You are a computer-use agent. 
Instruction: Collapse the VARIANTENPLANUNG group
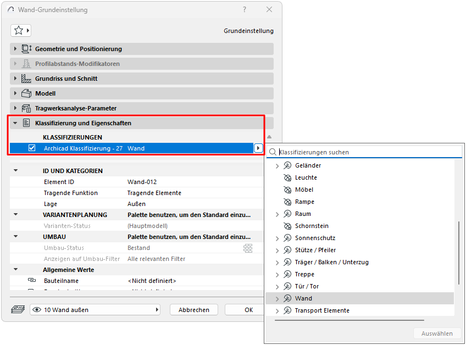(16, 215)
